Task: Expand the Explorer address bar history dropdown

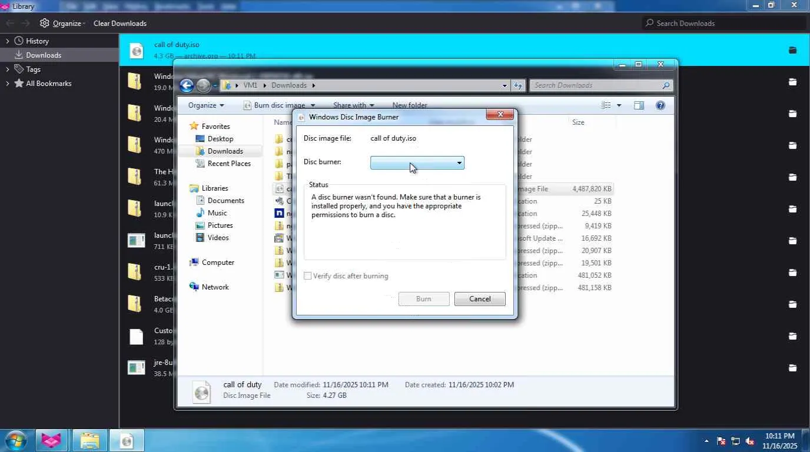Action: pyautogui.click(x=504, y=85)
